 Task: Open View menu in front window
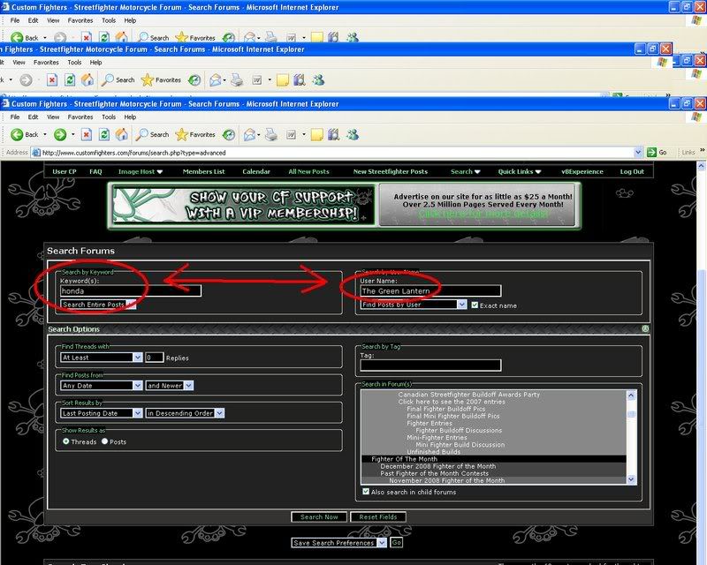click(53, 117)
